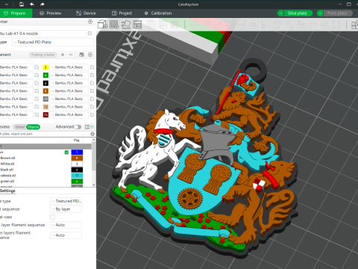Screen dimensions: 358x269
Task: Edit the Bambu Lab A1 0.4 nozzle preset
Action: (x=89, y=34)
